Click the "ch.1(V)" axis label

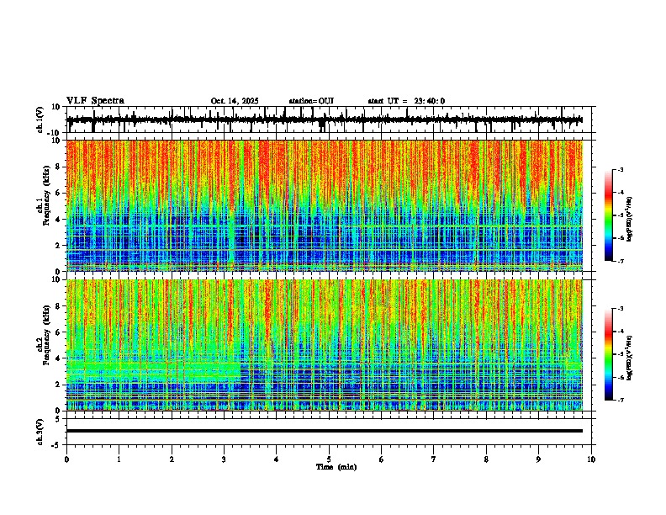pos(40,119)
